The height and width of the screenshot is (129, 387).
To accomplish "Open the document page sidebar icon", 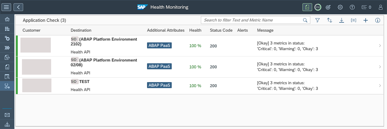I will pyautogui.click(x=7, y=67).
